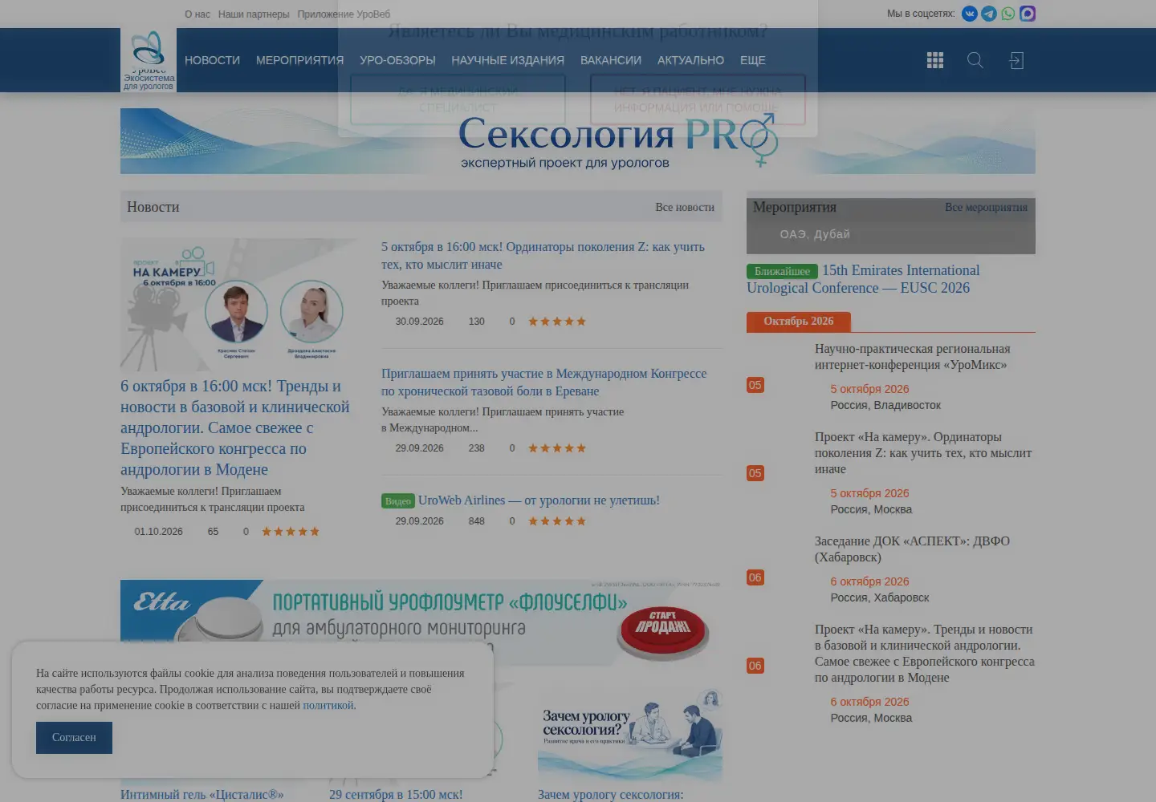Open the UroWeb Airlines video news
This screenshot has width=1156, height=802.
coord(539,500)
